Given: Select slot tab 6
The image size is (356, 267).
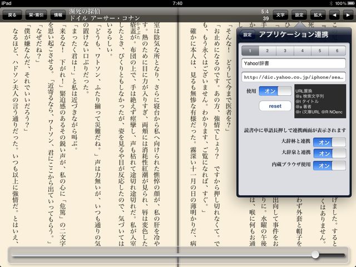Looking at the screenshot, I should pos(337,51).
